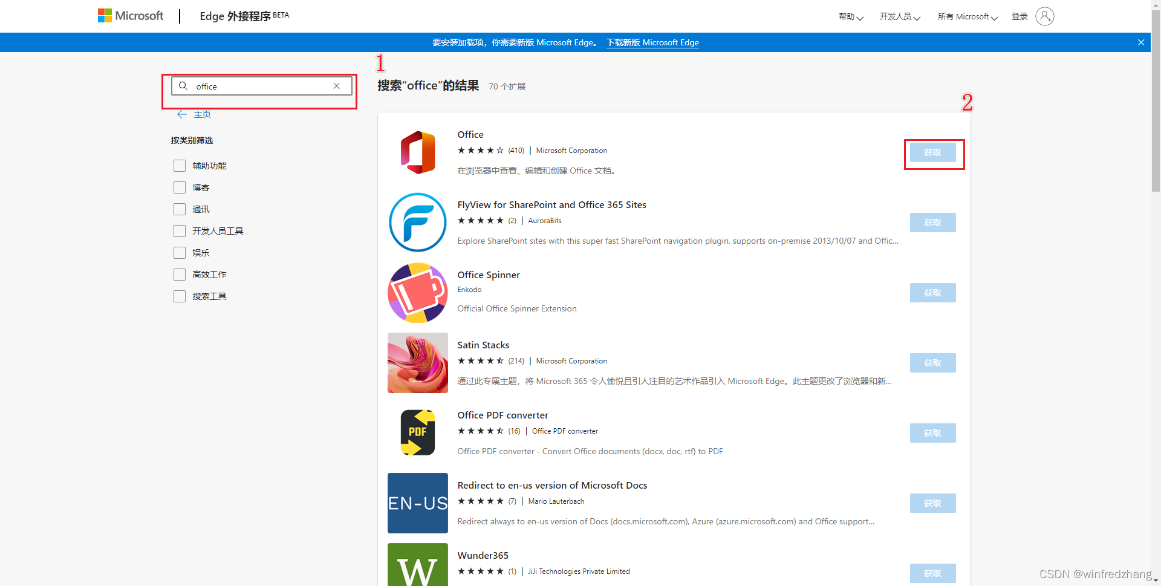Check the 娱乐 category filter
Screen dimensions: 1161x586
(180, 253)
